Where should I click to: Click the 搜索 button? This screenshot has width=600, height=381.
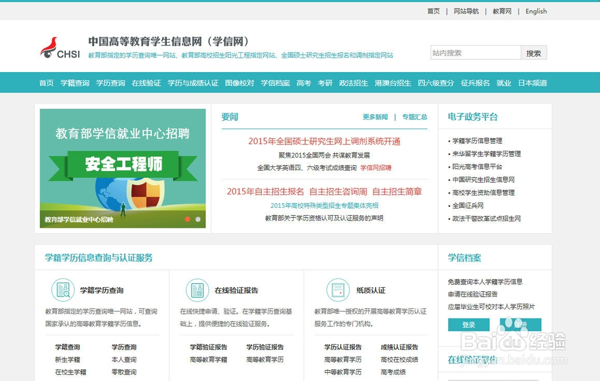point(533,52)
